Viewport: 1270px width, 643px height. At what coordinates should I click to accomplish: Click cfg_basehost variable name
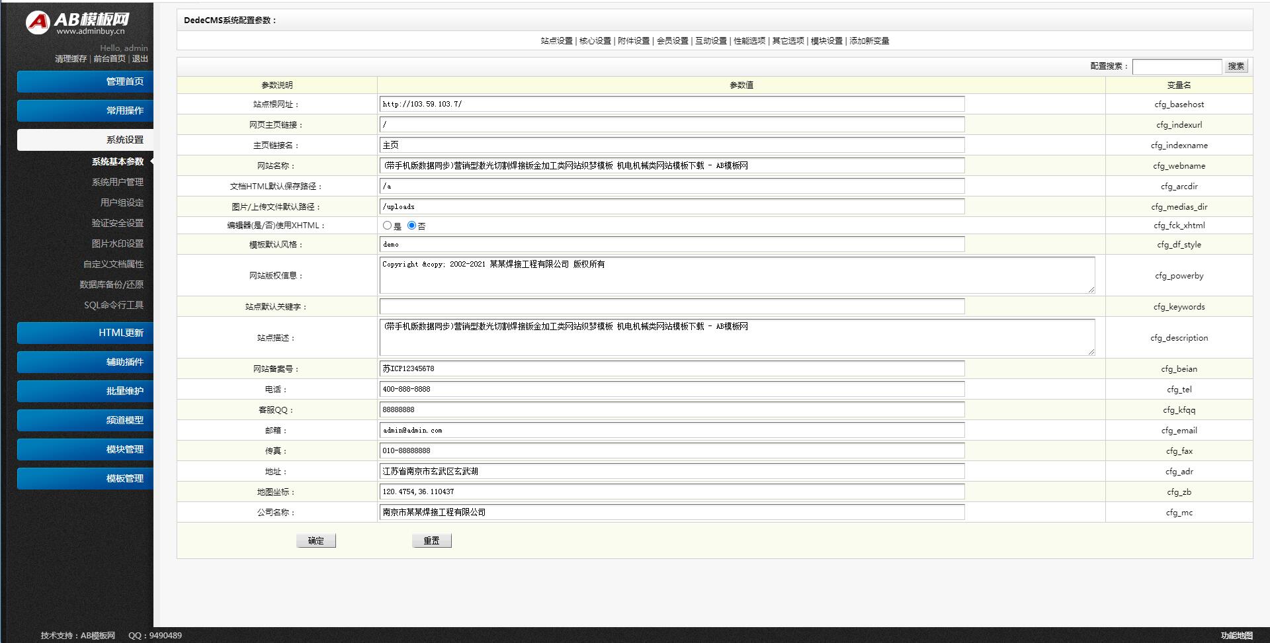pyautogui.click(x=1179, y=105)
